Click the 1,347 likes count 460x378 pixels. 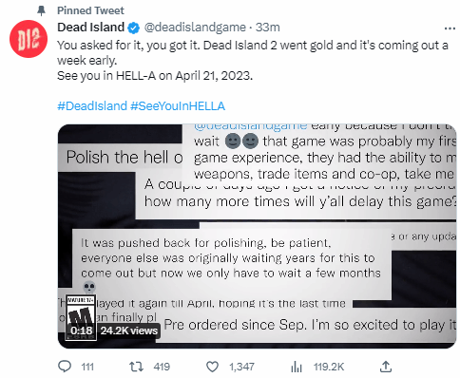[241, 367]
